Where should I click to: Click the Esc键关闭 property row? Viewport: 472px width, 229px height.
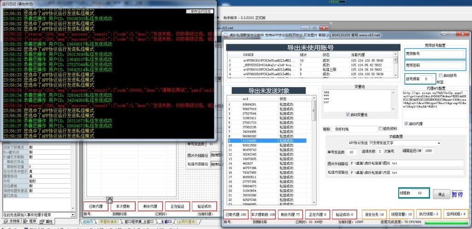tap(37, 152)
